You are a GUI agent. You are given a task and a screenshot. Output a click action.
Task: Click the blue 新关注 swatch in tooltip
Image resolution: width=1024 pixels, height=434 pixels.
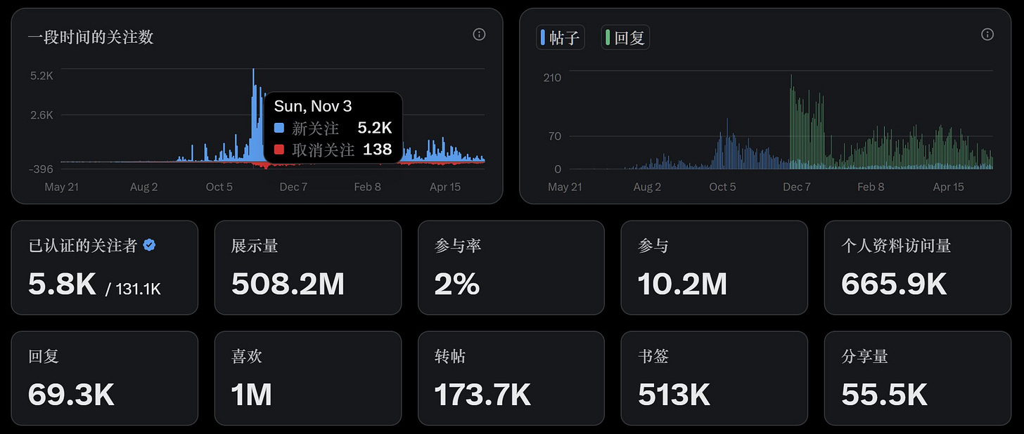[x=279, y=129]
